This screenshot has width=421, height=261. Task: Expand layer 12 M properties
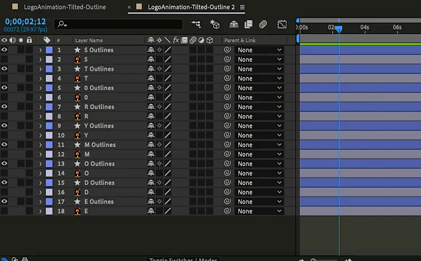(40, 154)
